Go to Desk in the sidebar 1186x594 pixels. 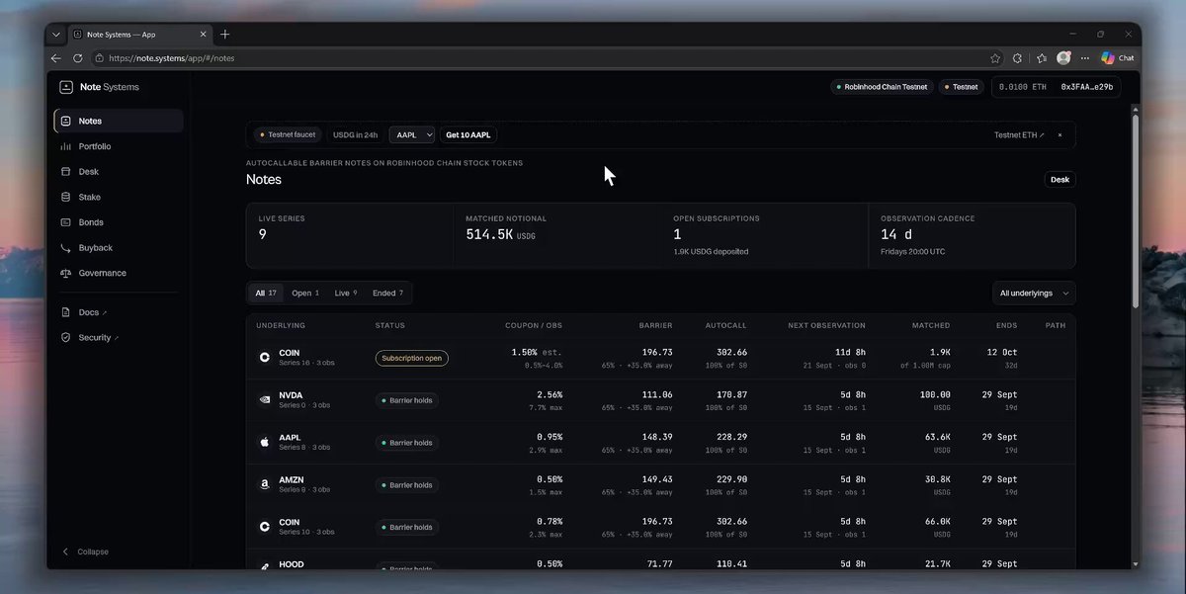[x=119, y=172]
